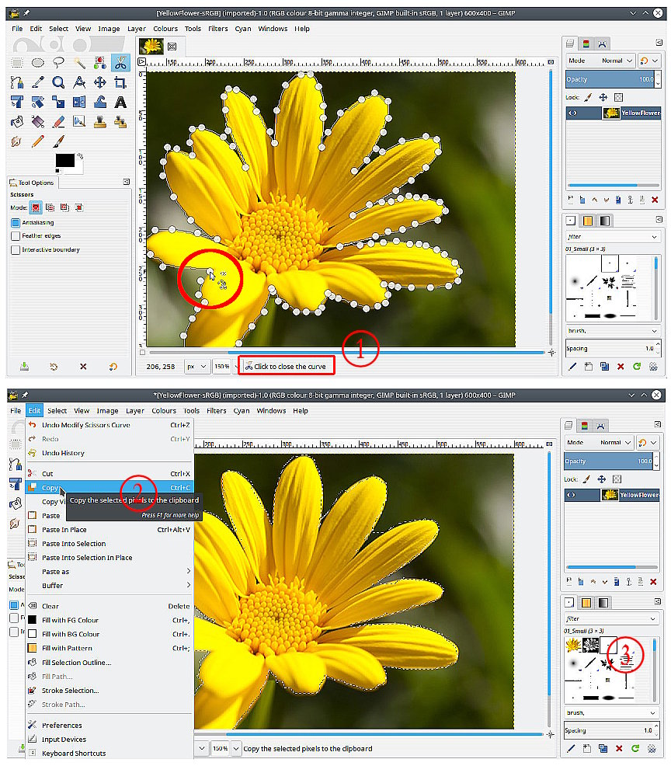
Task: Disable the Antialiasing checkbox
Action: (x=16, y=222)
